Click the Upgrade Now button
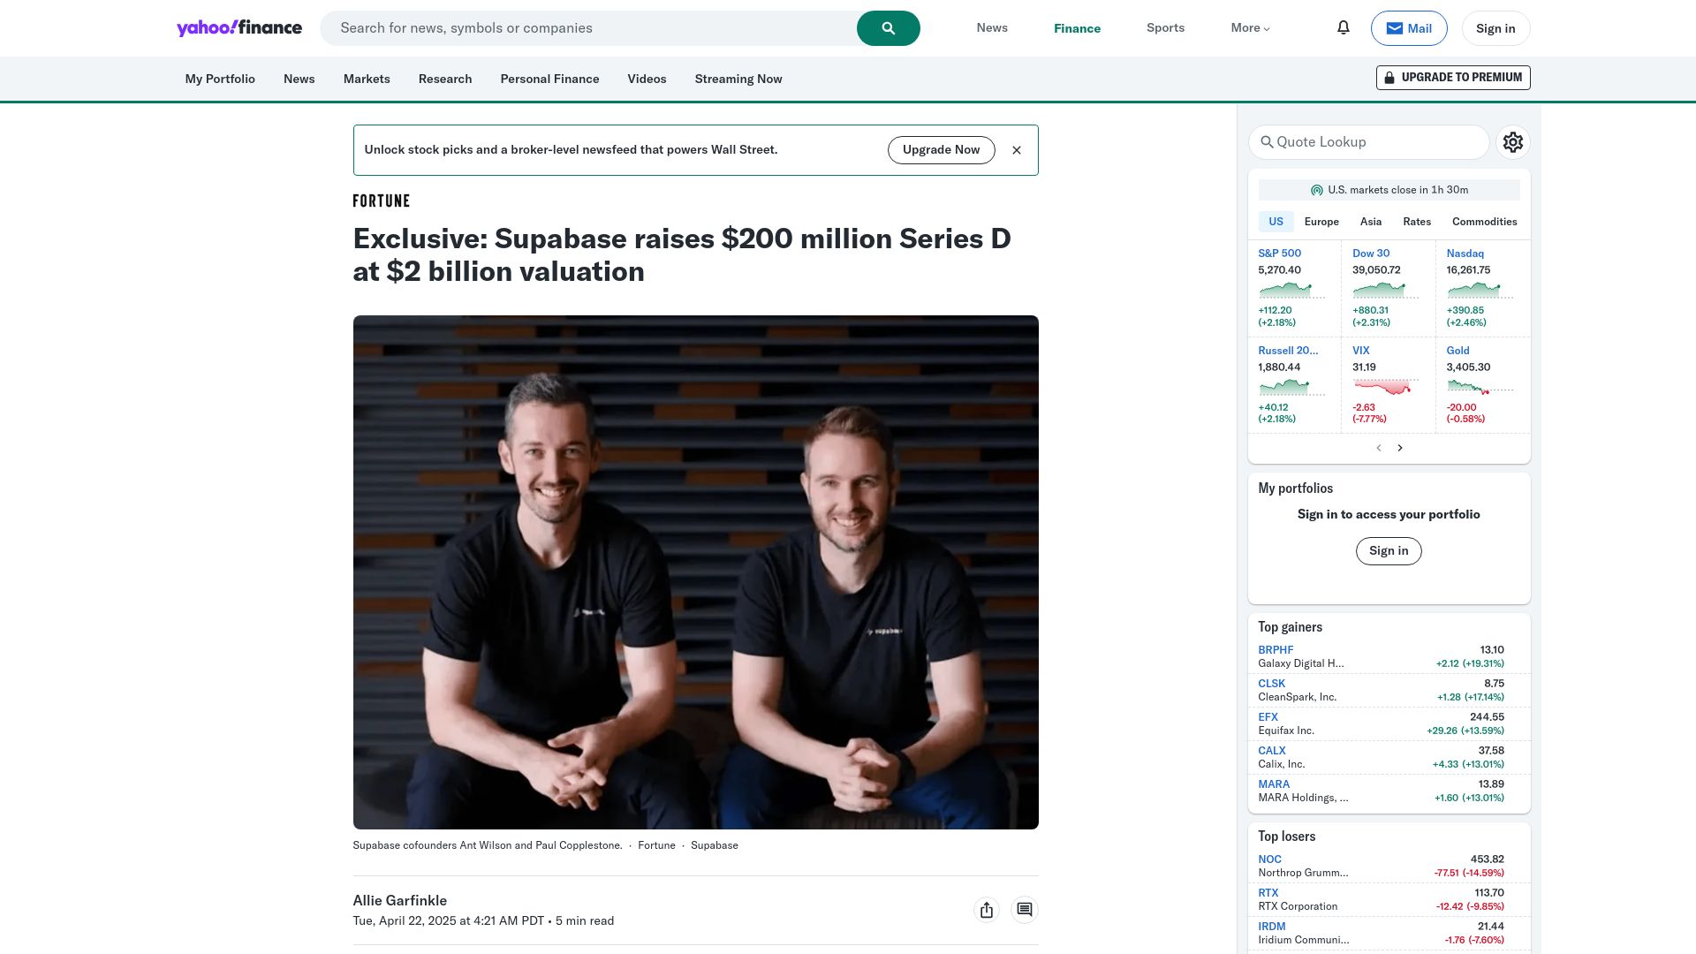 (x=941, y=150)
